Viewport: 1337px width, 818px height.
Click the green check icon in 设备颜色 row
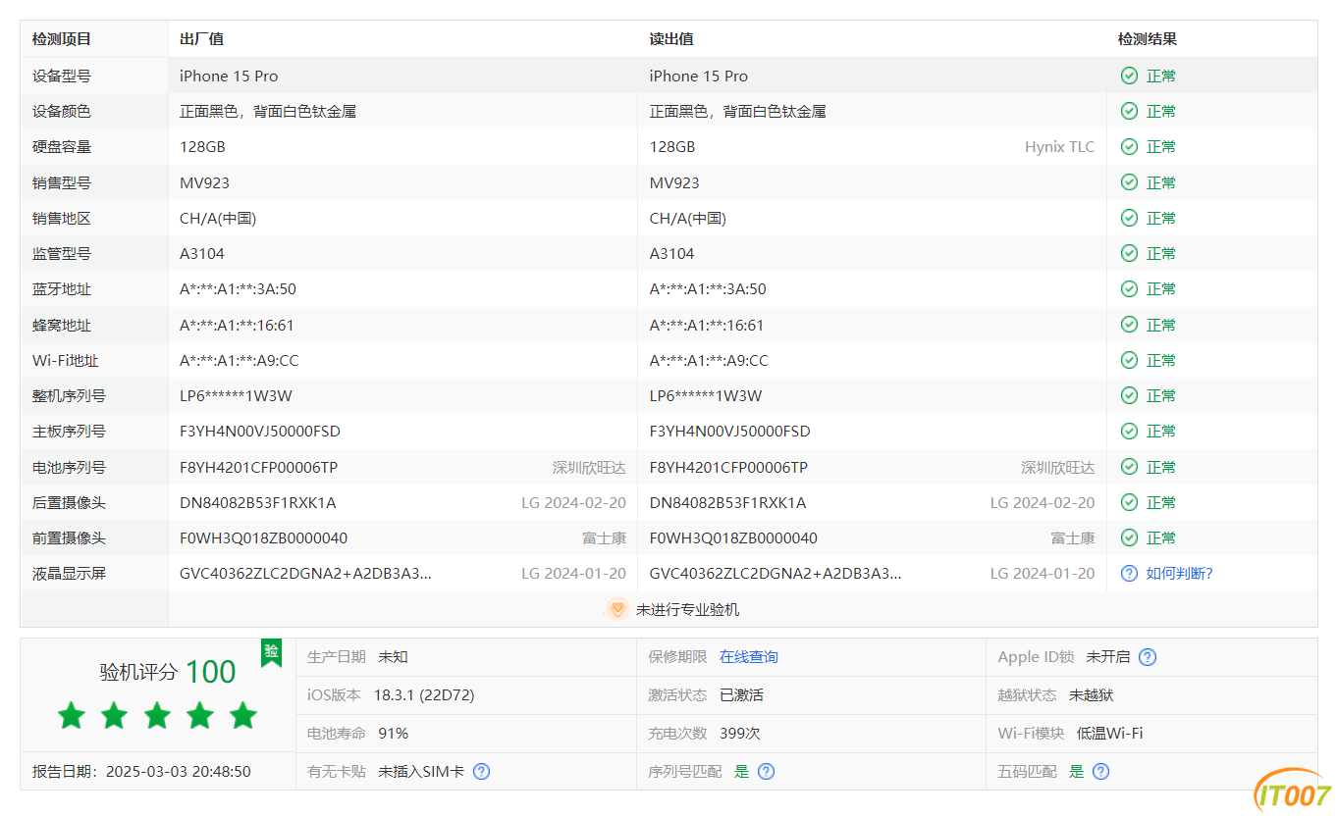[1129, 111]
